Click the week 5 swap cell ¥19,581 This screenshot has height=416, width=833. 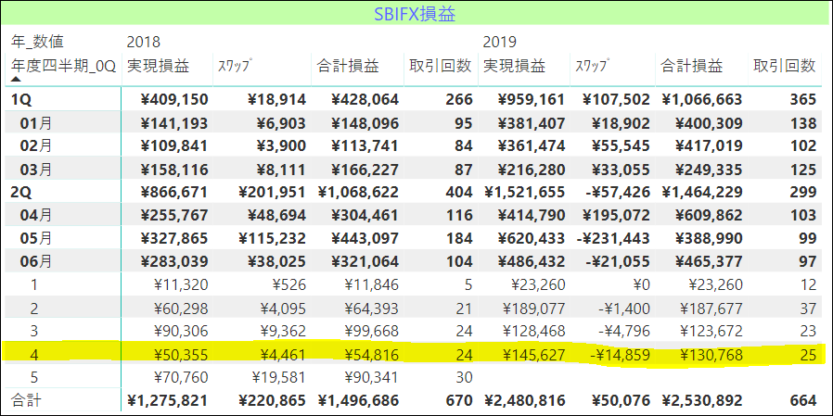tap(278, 378)
